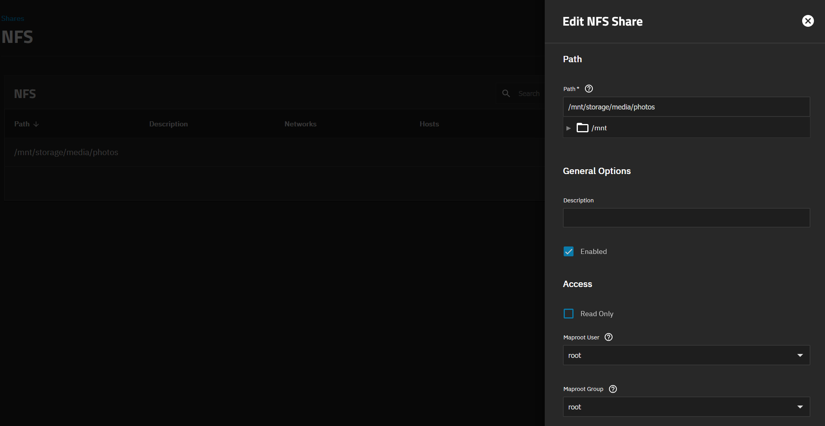Image resolution: width=825 pixels, height=426 pixels.
Task: Click the Path column sort arrow
Action: [x=36, y=124]
